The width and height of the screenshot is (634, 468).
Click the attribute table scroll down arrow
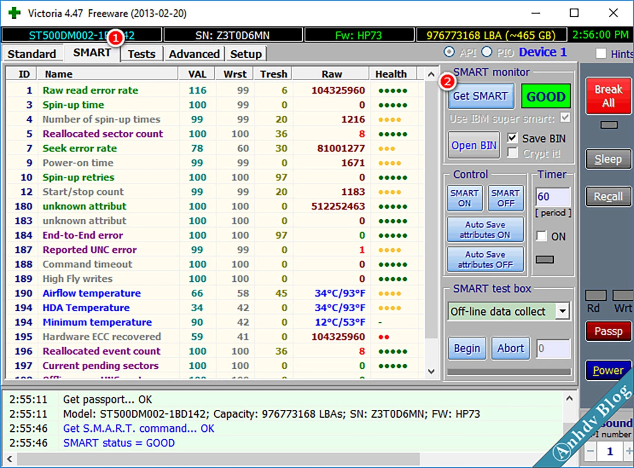click(x=431, y=372)
